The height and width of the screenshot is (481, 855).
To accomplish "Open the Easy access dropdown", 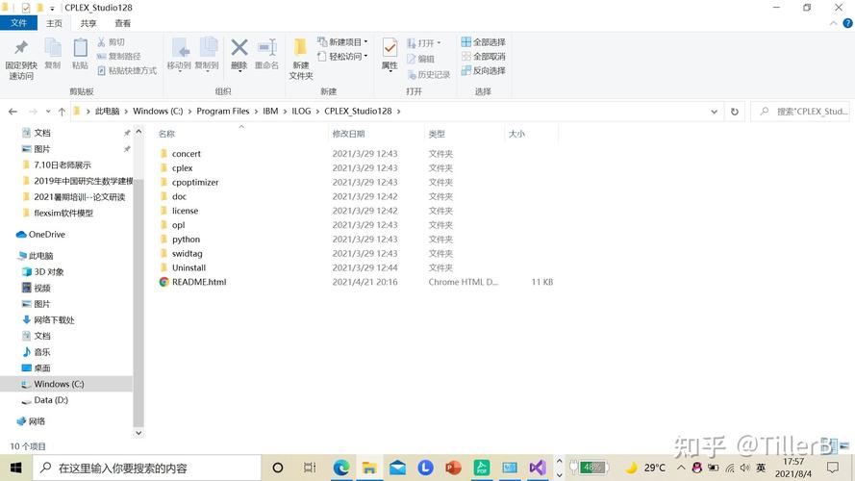I will click(x=342, y=56).
